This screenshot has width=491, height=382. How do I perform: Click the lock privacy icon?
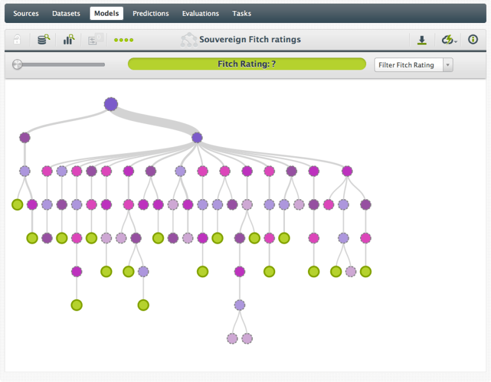[18, 40]
